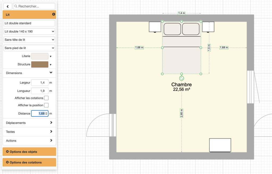Click the back arrow button
The width and height of the screenshot is (272, 174).
tap(8, 6)
